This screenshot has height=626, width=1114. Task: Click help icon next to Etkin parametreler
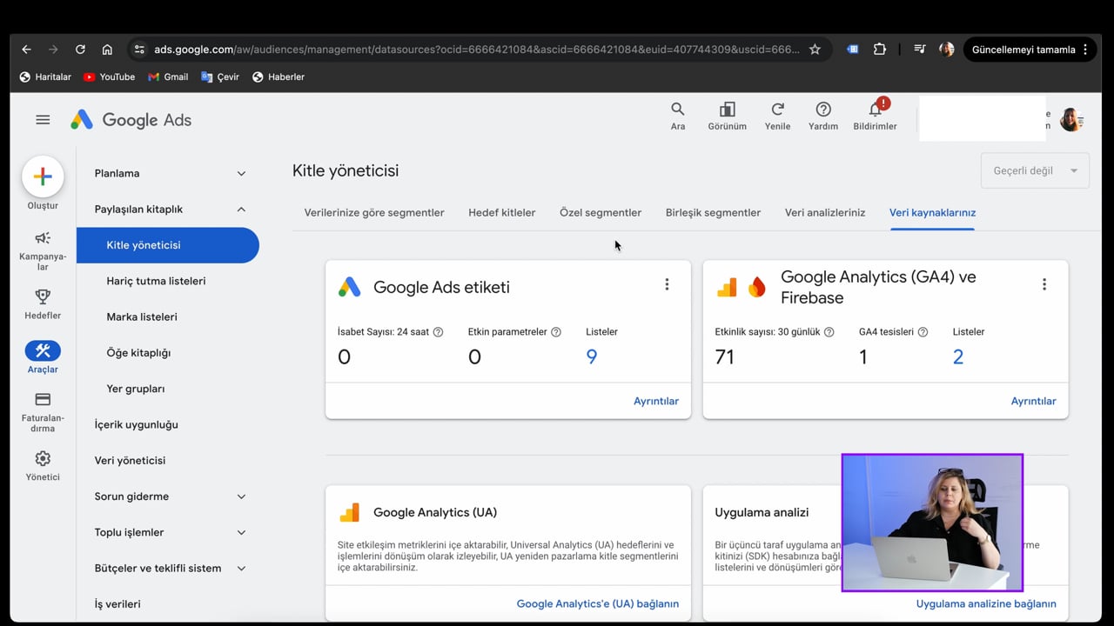556,332
